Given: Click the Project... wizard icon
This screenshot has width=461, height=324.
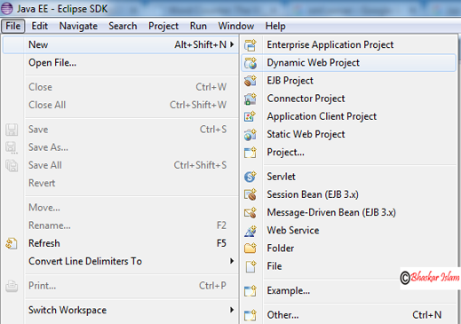Looking at the screenshot, I should [x=250, y=153].
